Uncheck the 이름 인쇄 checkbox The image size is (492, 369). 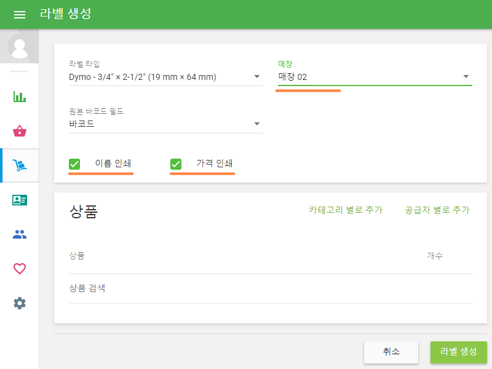point(74,164)
